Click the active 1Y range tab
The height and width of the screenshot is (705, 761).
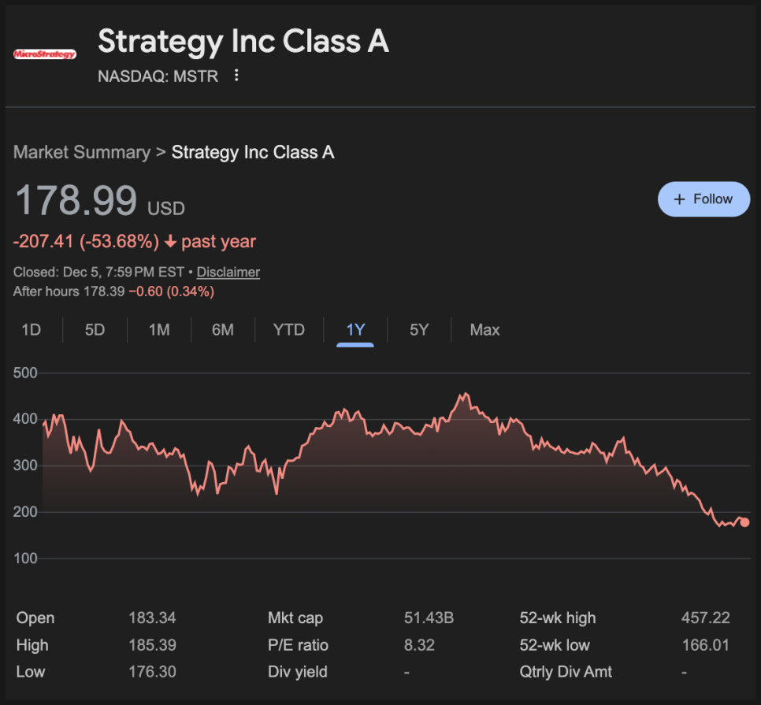tap(355, 329)
